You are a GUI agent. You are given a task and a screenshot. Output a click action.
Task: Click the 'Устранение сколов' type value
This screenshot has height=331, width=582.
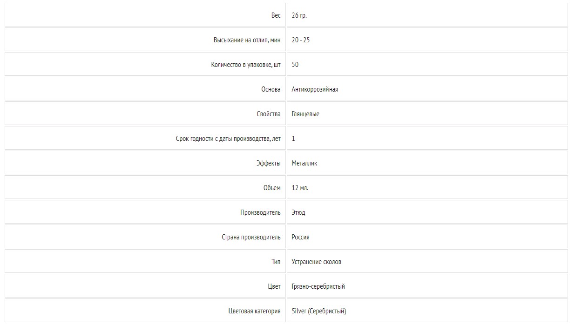coord(317,262)
